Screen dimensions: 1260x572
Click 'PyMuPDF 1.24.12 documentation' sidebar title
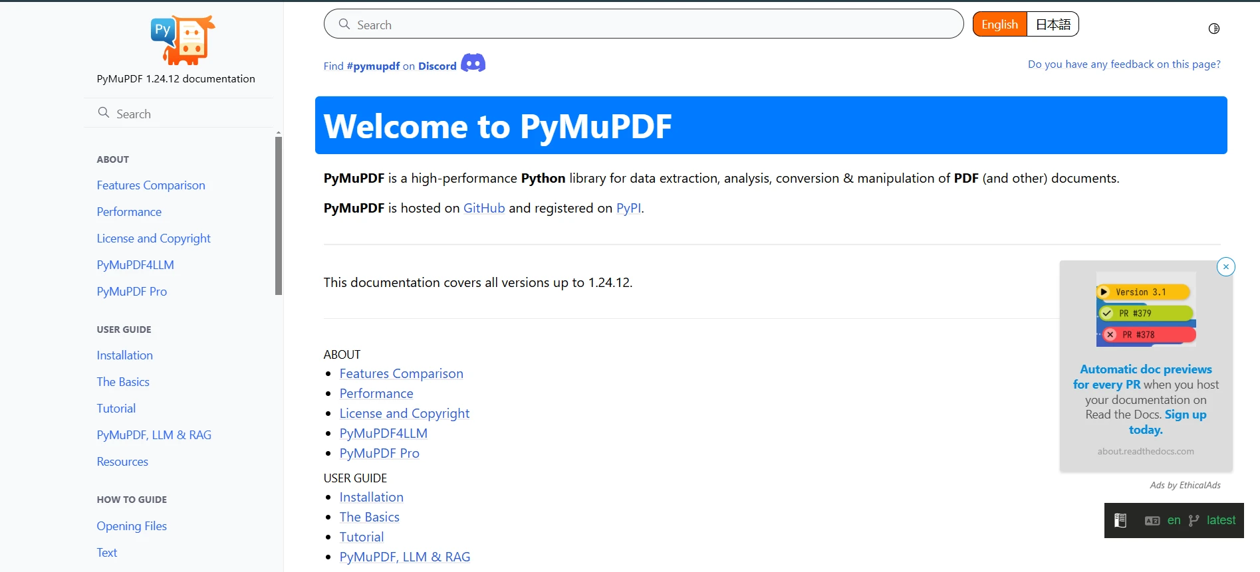[x=176, y=78]
